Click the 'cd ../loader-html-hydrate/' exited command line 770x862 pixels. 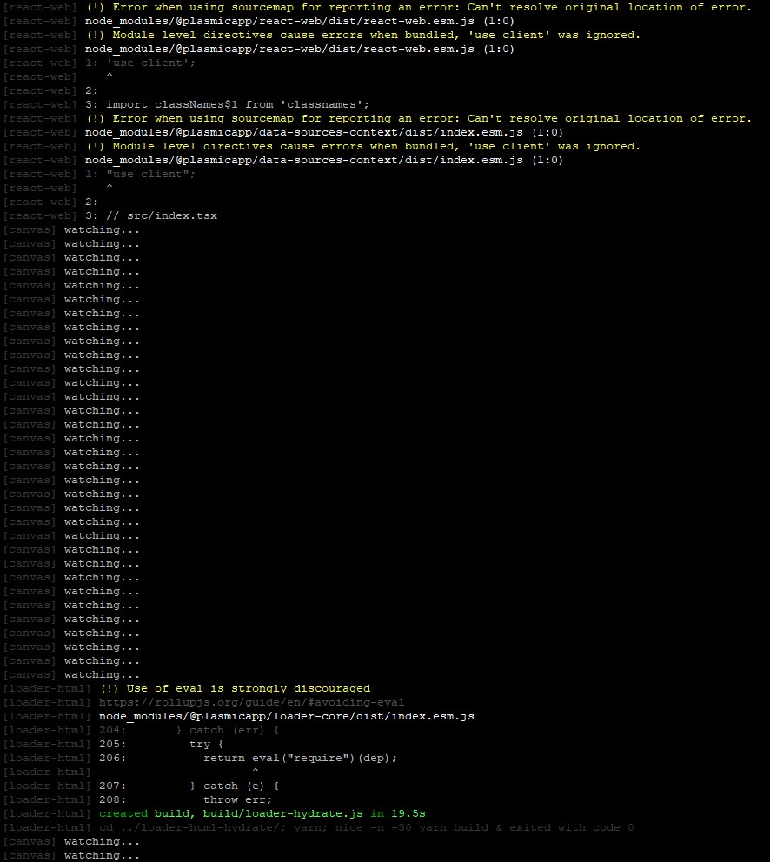pyautogui.click(x=366, y=827)
